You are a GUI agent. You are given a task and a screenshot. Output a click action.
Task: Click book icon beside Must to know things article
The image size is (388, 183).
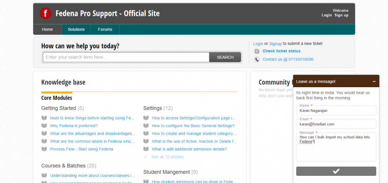tap(44, 118)
